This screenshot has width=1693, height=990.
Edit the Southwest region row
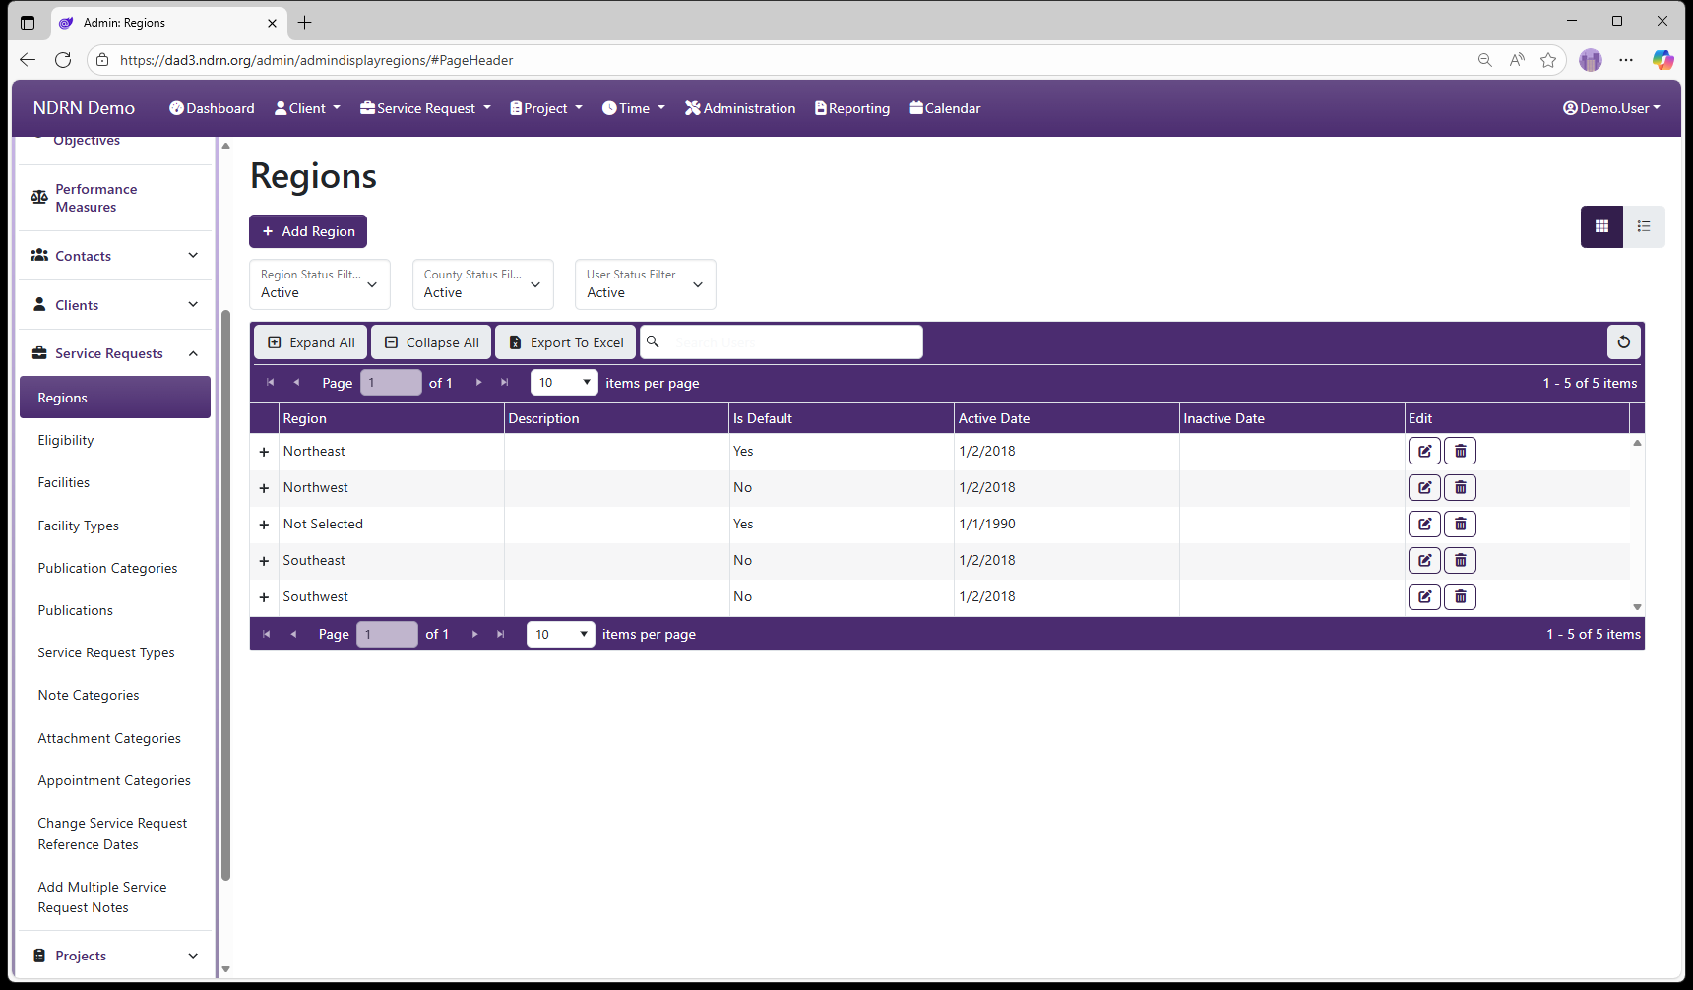pyautogui.click(x=1424, y=596)
